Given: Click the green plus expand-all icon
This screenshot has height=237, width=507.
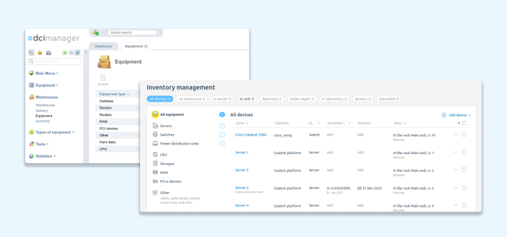Looking at the screenshot, I should (65, 52).
